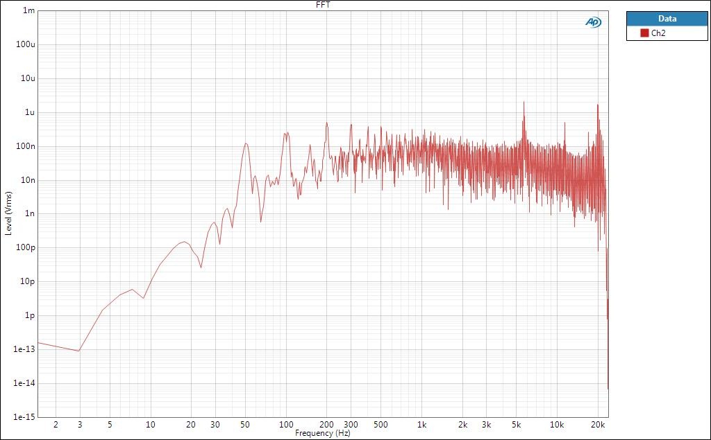The image size is (711, 440).
Task: Click the 3k frequency axis label
Action: pyautogui.click(x=487, y=425)
